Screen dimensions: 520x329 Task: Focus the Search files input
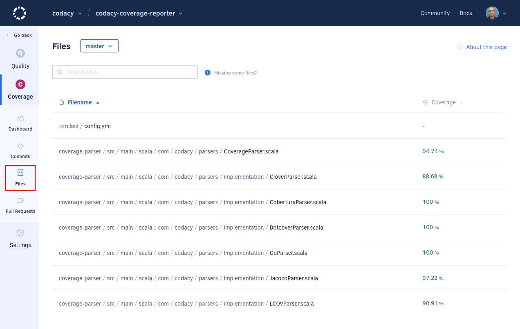coord(125,72)
